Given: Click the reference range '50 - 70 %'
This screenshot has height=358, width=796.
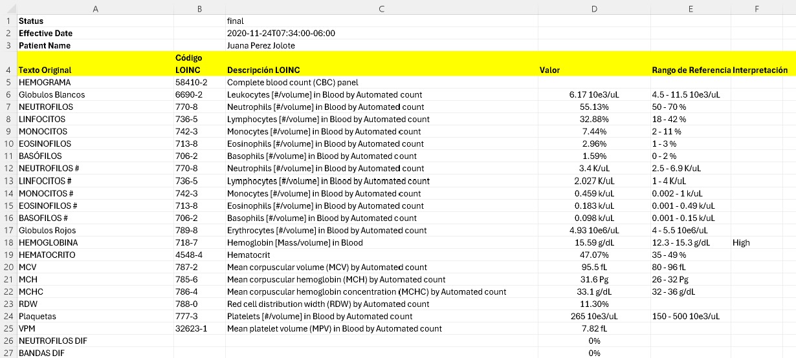Looking at the screenshot, I should point(691,107).
